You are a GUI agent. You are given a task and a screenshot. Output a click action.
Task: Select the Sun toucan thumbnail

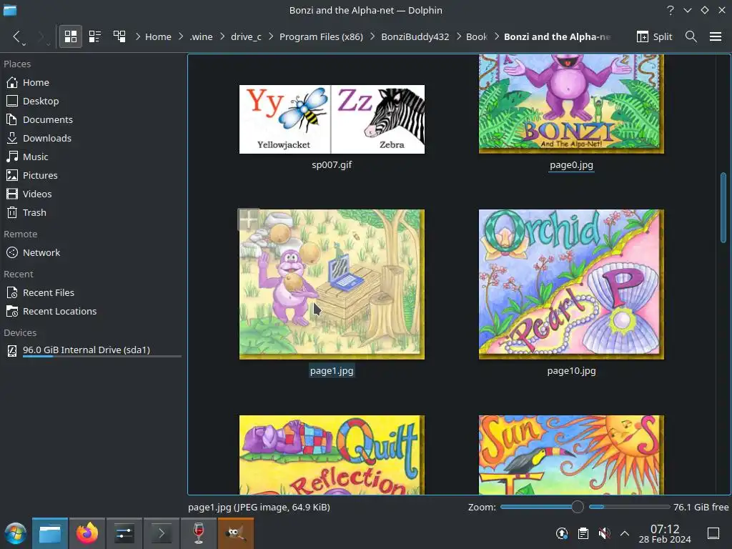[x=571, y=455]
